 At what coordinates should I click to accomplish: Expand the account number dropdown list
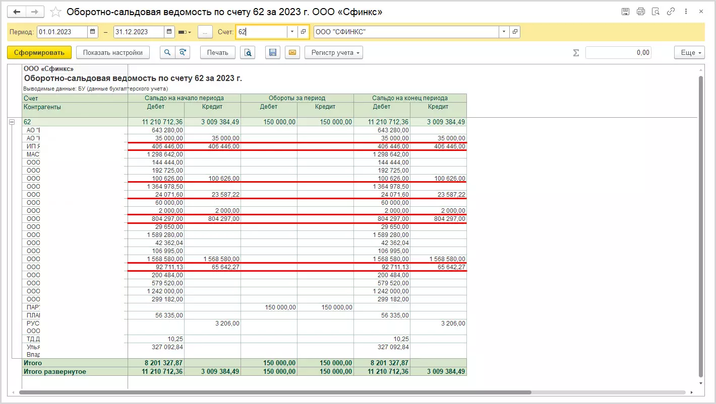[x=292, y=32]
